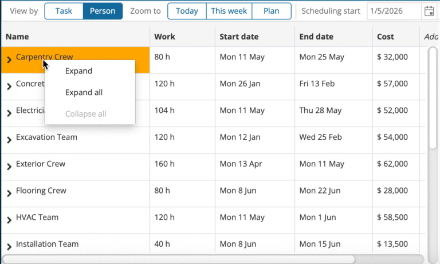This screenshot has height=264, width=440.
Task: Select the Person view toggle
Action: 103,11
